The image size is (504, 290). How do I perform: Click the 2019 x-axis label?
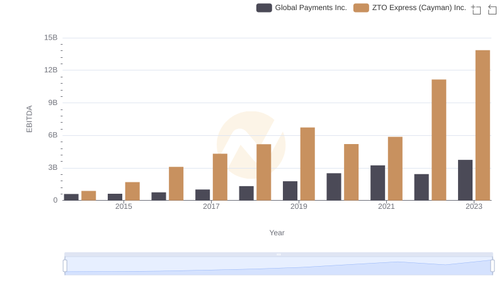click(299, 206)
